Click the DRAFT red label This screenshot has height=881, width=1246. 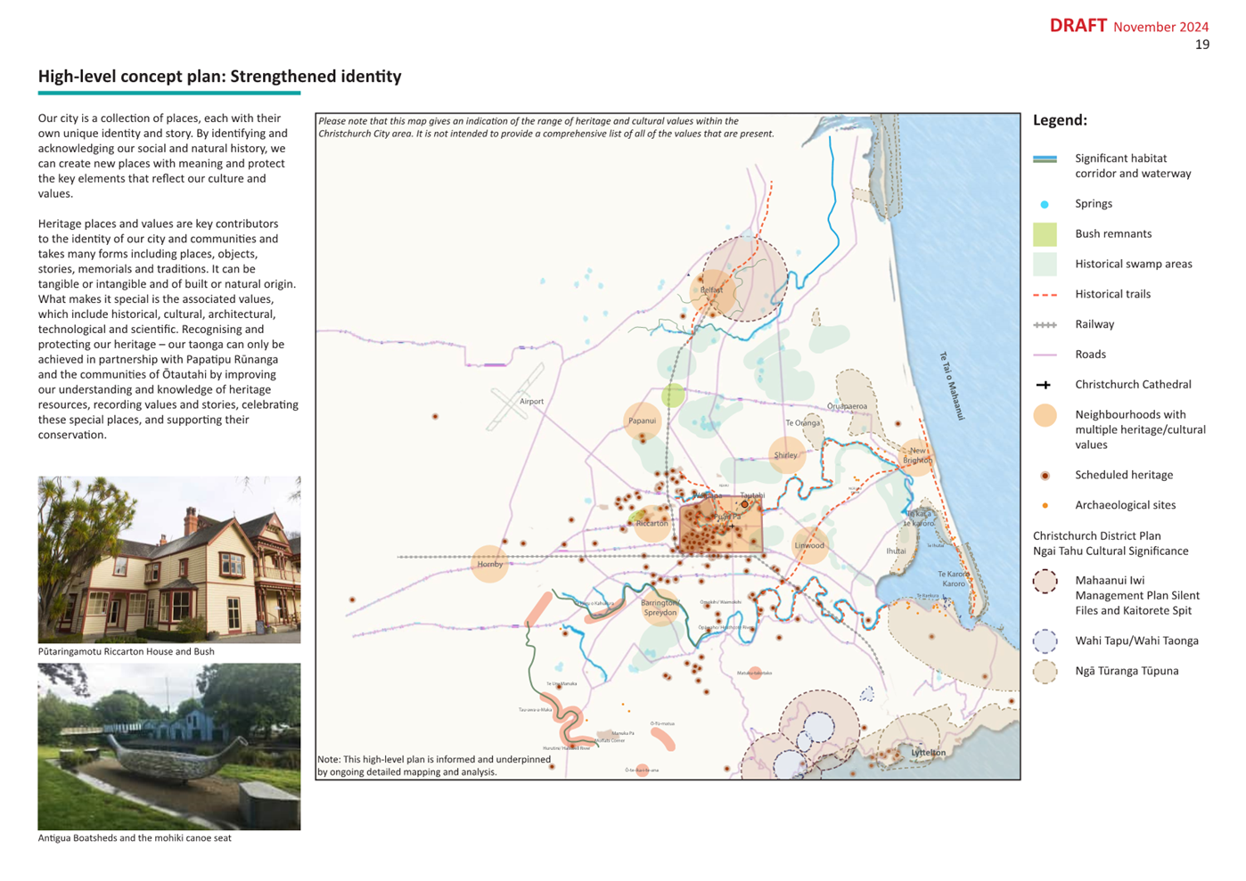pyautogui.click(x=1078, y=26)
